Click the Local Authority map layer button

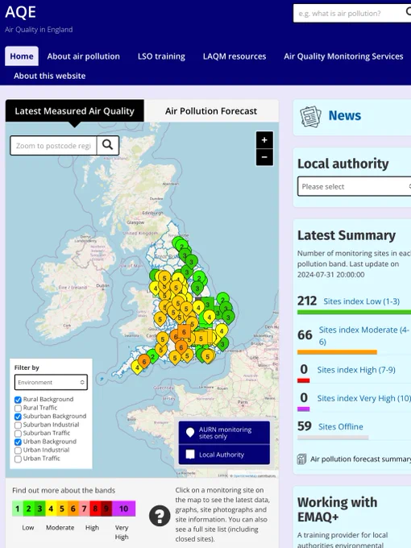224,455
